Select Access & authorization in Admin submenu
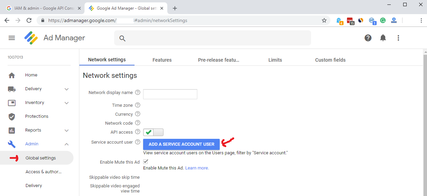The height and width of the screenshot is (196, 427). (x=43, y=172)
